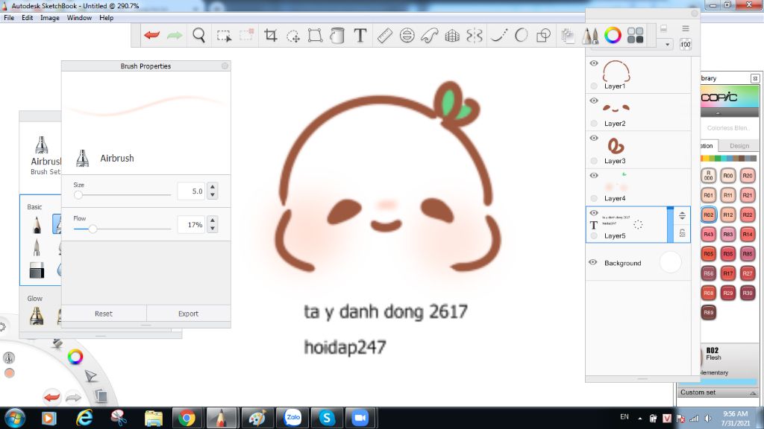Click the Reset button in Brush Properties
Screen dimensions: 764x429
[103, 314]
